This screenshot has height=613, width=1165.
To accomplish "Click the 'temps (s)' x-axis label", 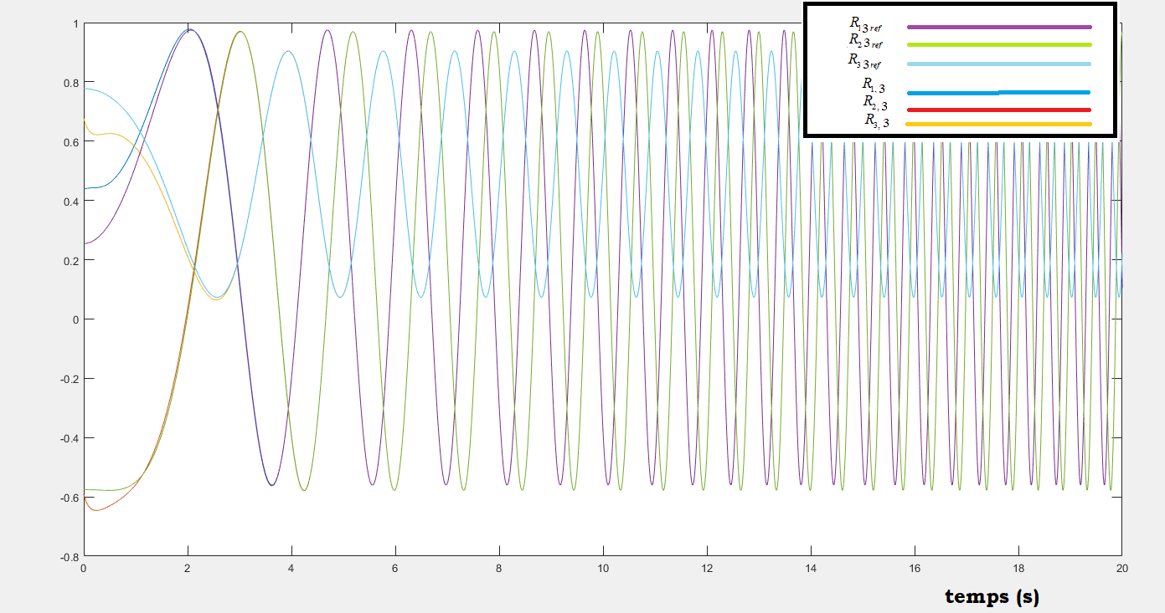I will 992,597.
